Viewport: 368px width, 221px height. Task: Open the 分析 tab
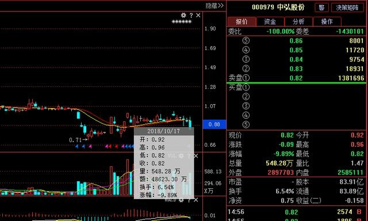click(x=298, y=22)
